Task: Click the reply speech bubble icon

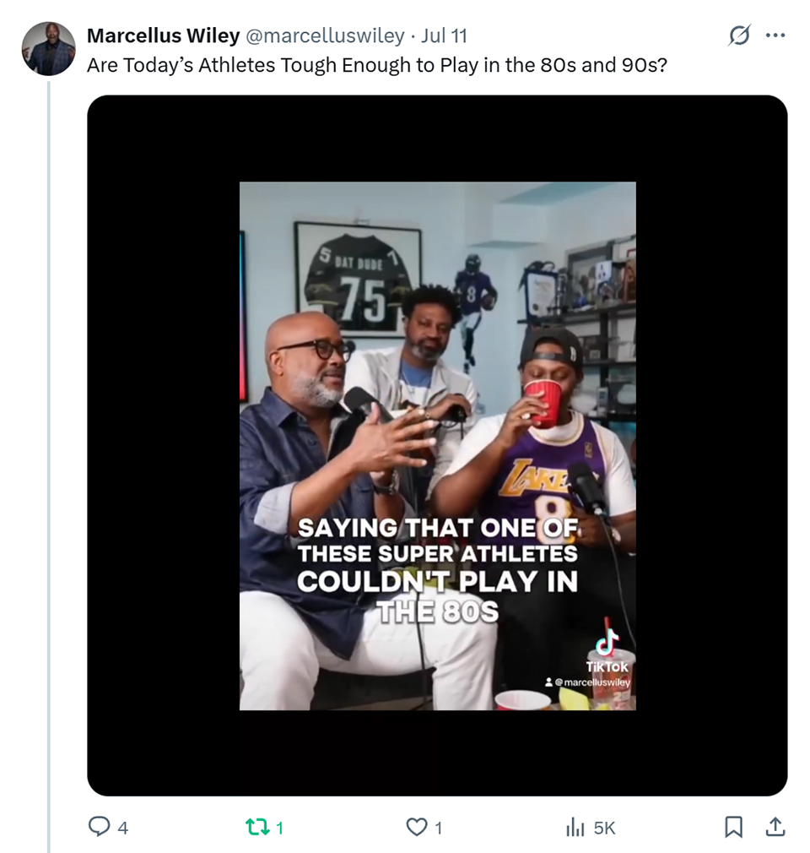Action: pos(100,827)
